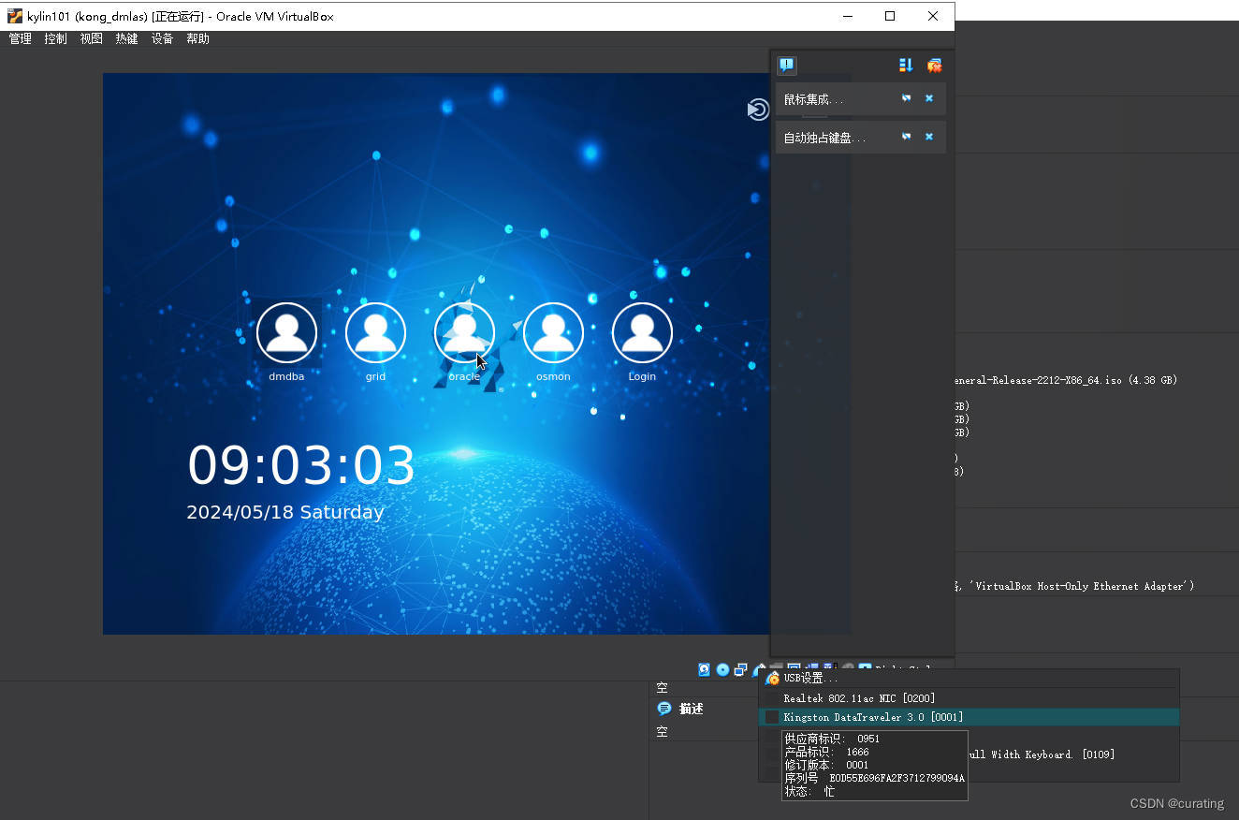Toggle the notification center speech-bubble icon

pyautogui.click(x=787, y=66)
